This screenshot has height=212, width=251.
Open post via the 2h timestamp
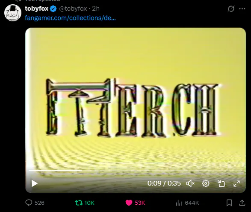click(96, 9)
